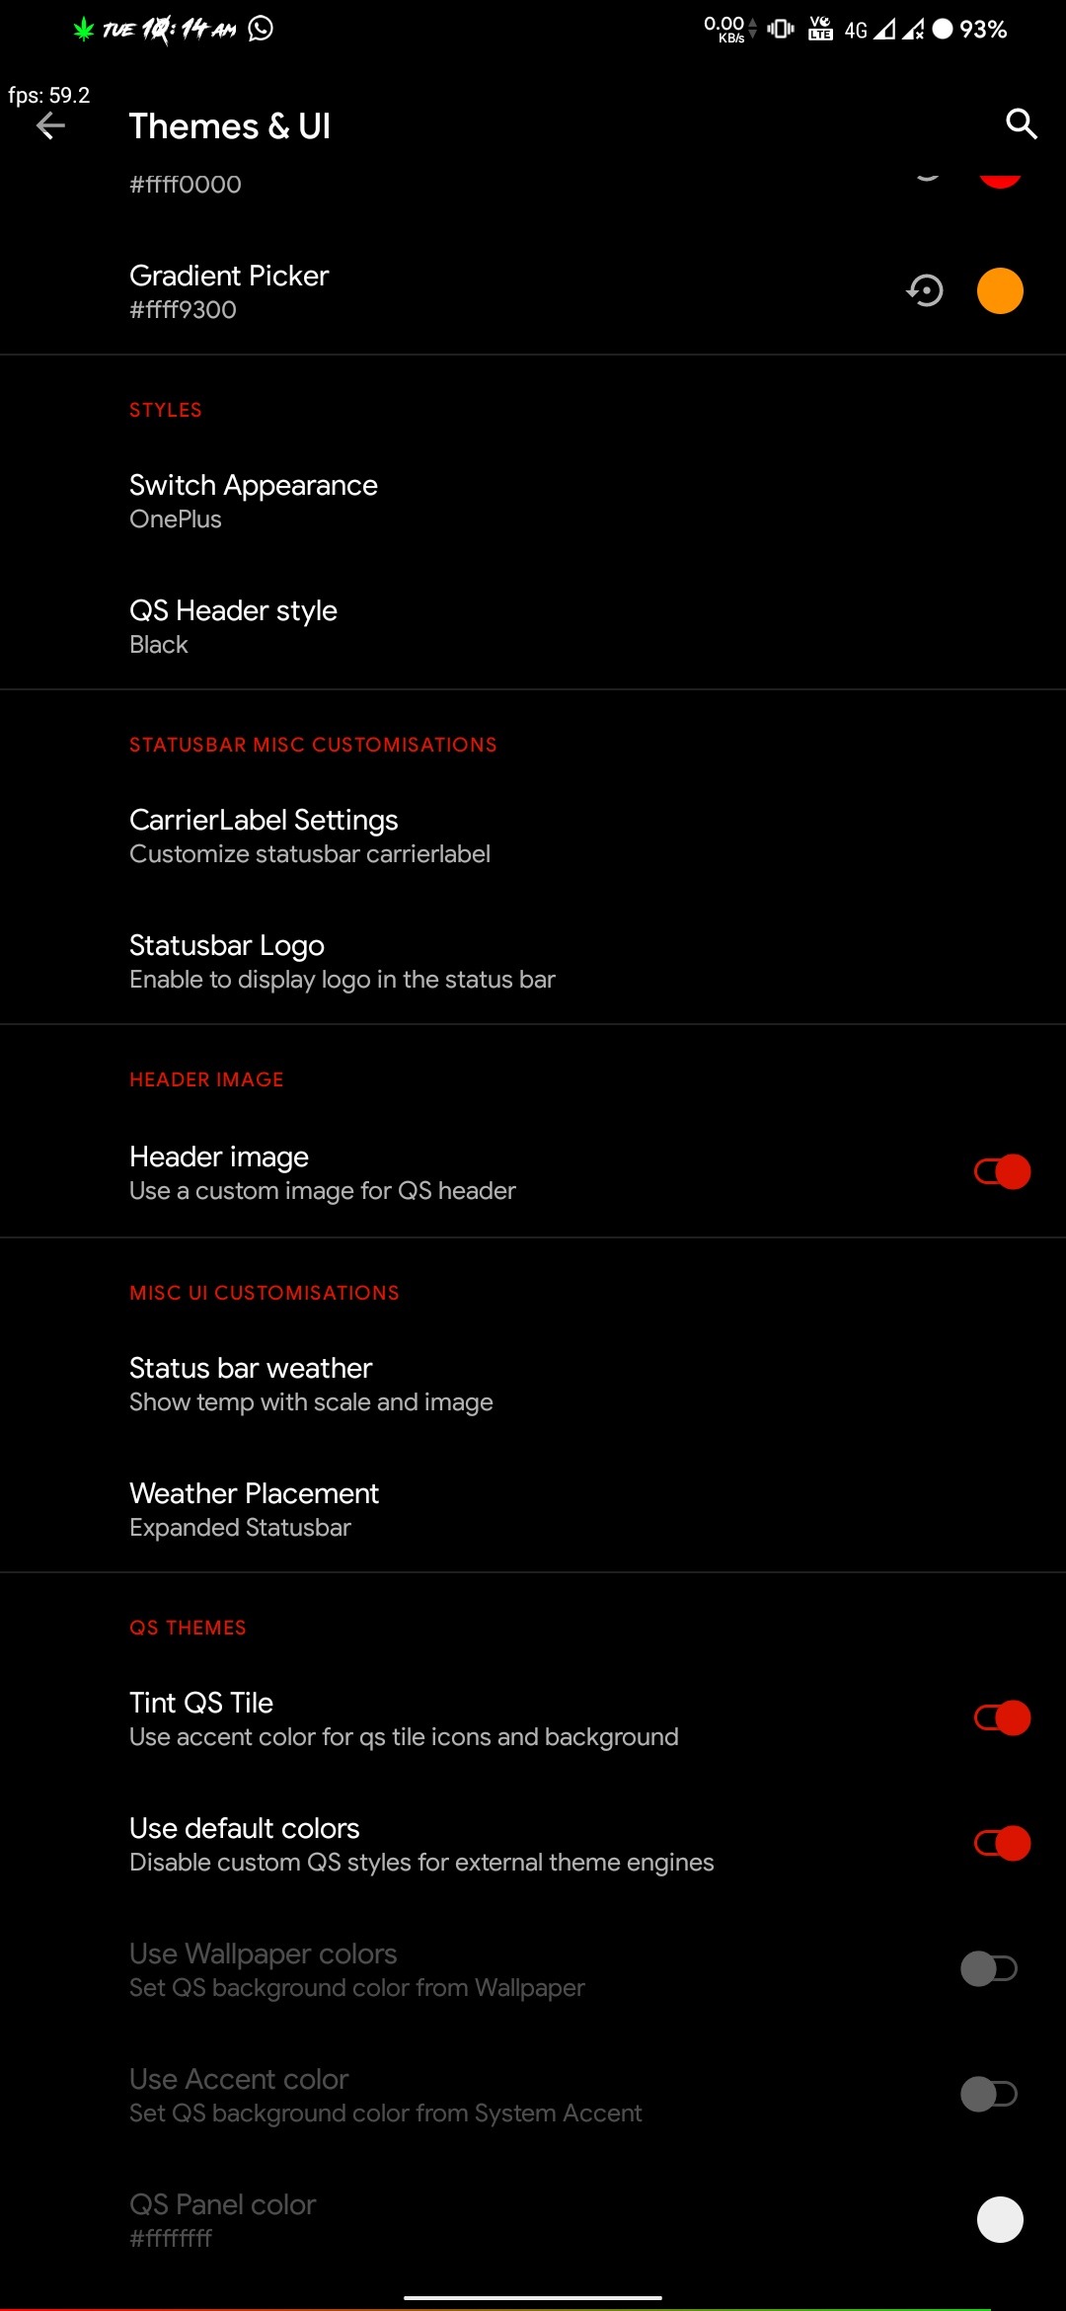Tap the back arrow icon

[50, 125]
